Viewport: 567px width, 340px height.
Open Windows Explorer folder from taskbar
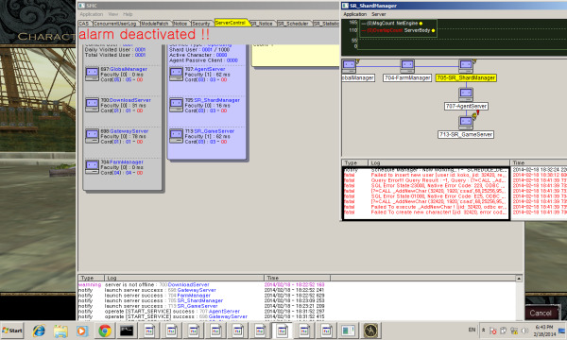60,331
